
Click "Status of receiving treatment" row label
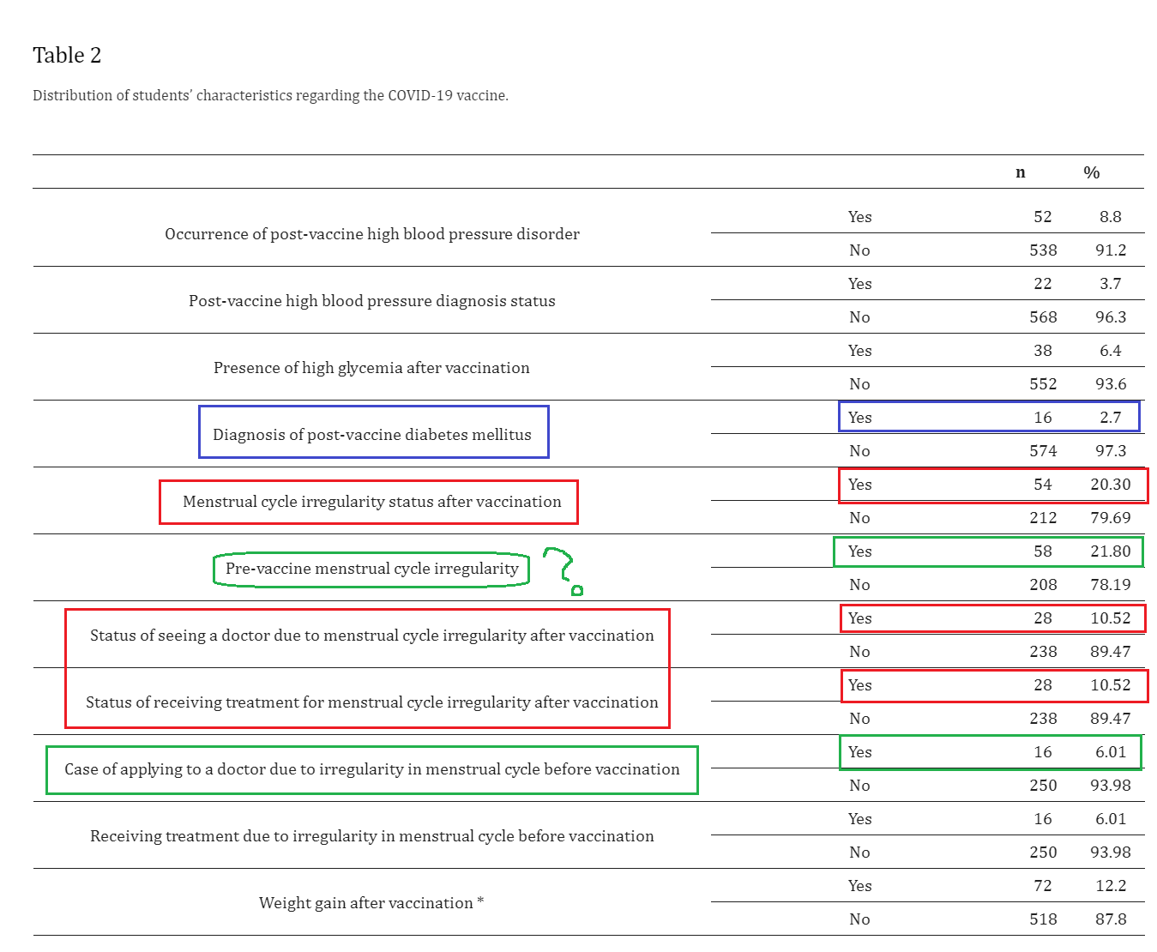372,702
